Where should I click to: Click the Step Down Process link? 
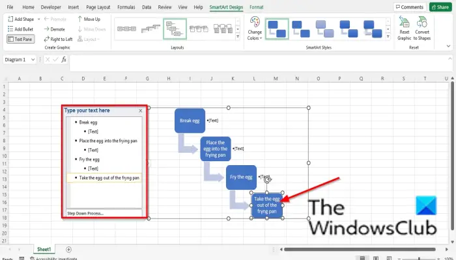click(85, 213)
